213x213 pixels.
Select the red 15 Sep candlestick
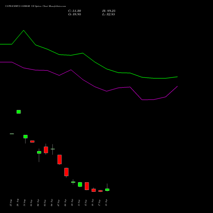point(87,186)
